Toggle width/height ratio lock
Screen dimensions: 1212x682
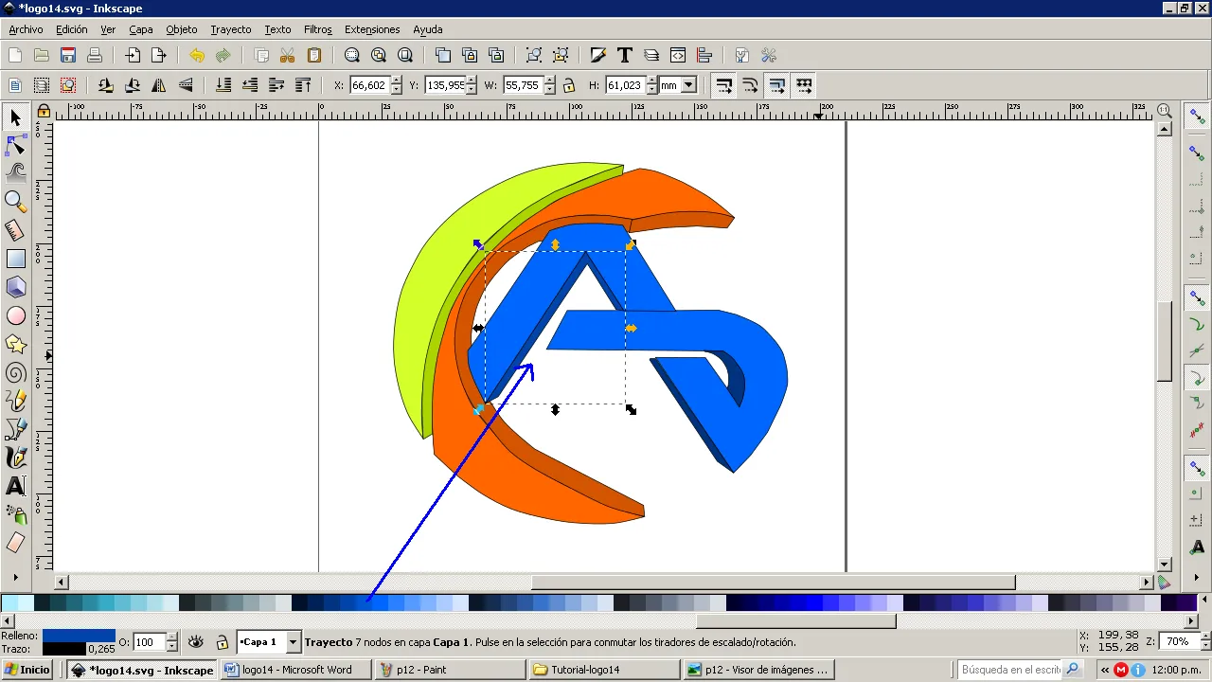click(569, 85)
